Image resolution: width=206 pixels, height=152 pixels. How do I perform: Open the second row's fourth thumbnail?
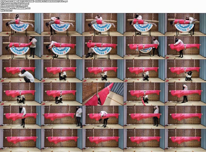coord(144,48)
